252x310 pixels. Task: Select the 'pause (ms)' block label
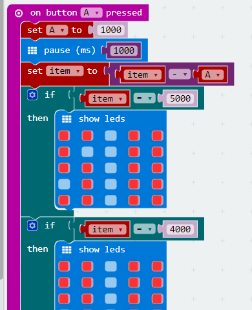70,50
